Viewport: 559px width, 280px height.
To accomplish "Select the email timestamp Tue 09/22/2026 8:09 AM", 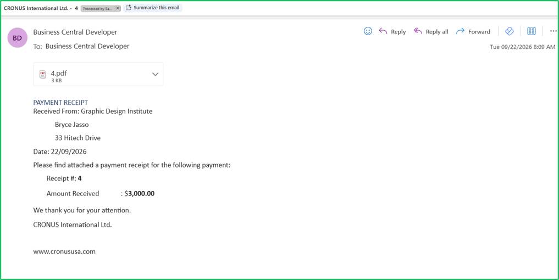I will 523,47.
